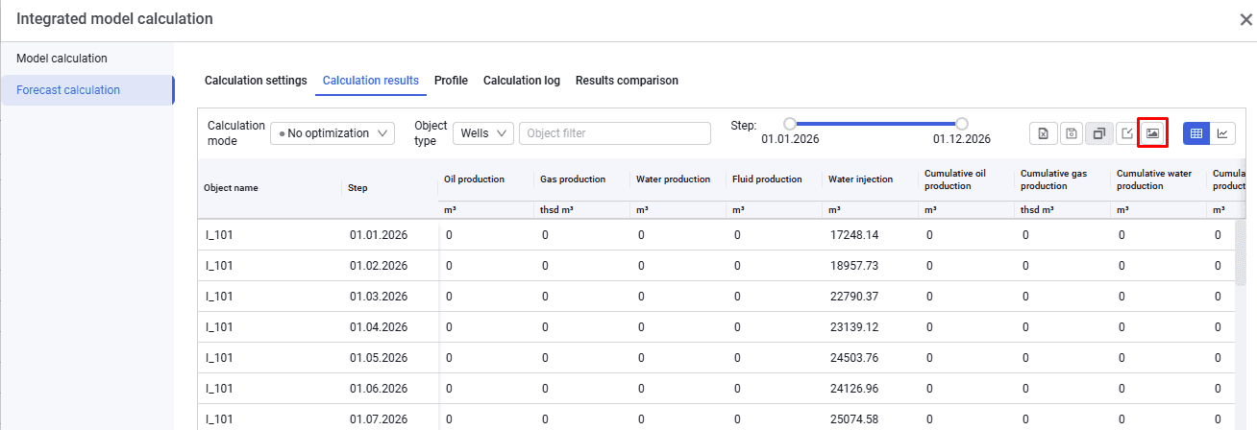Click water injection value 25074.58
1257x430 pixels.
coord(854,418)
